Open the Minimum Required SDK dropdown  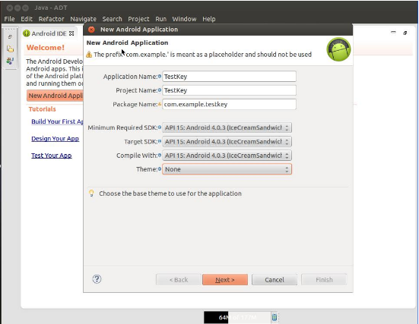(x=227, y=127)
